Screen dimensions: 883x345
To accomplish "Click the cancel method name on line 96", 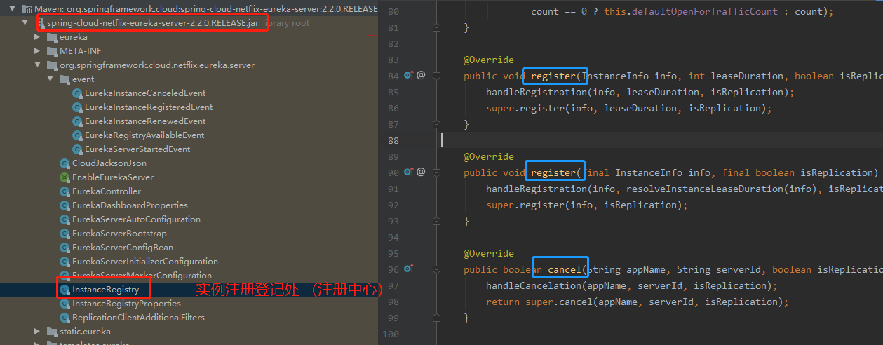I will (565, 269).
